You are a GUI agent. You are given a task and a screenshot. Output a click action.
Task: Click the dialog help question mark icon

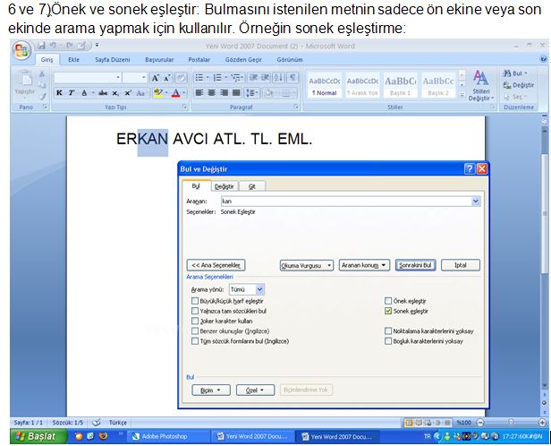tap(470, 169)
